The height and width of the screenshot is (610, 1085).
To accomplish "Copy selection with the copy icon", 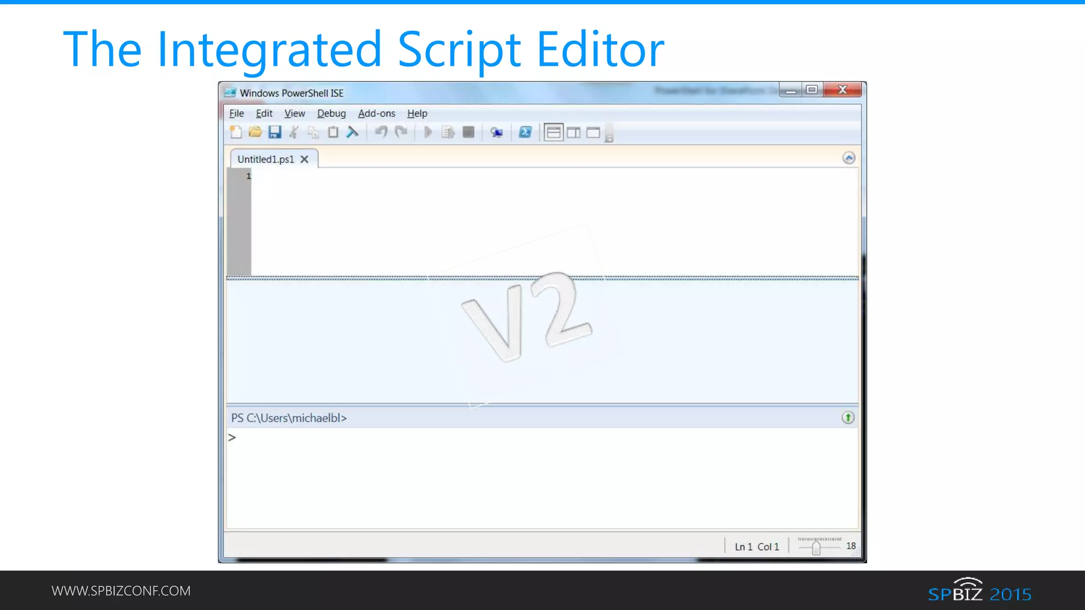I will click(313, 132).
